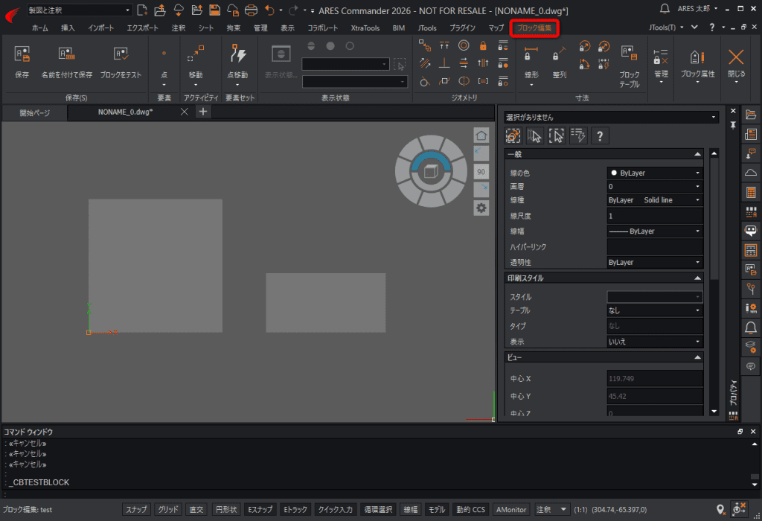This screenshot has width=762, height=521.
Task: Click the home view icon beside navigation wheel
Action: [481, 135]
